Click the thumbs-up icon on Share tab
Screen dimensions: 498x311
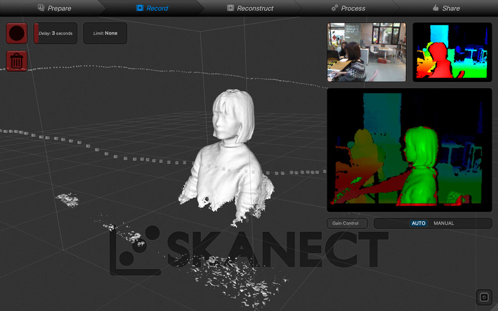click(x=436, y=7)
